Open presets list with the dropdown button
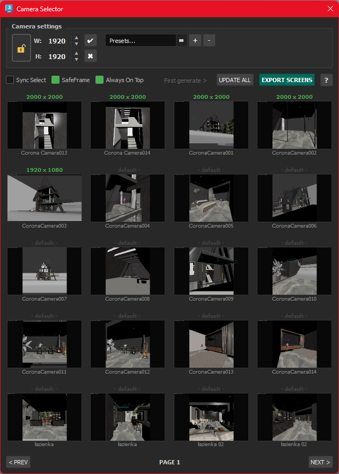Viewport: 339px width, 474px height. [181, 40]
